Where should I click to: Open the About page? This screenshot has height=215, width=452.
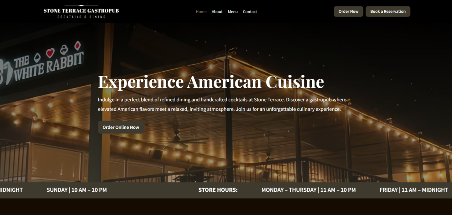(217, 12)
